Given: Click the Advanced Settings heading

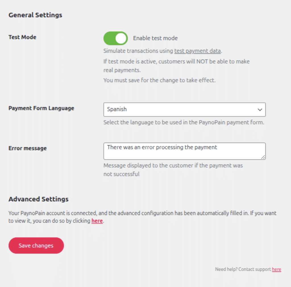Looking at the screenshot, I should tap(38, 199).
